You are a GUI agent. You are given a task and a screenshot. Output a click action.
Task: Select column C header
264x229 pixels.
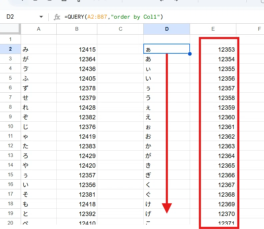[120, 29]
